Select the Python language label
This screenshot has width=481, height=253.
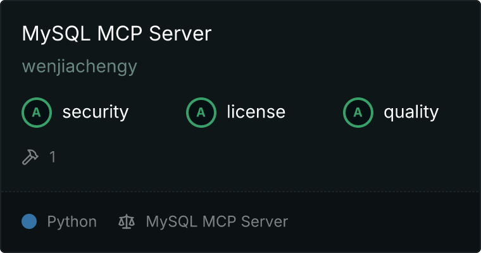tap(72, 222)
